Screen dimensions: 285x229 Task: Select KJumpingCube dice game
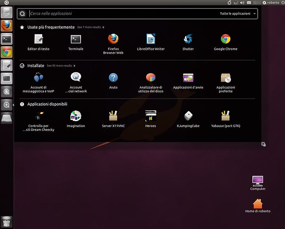point(188,119)
